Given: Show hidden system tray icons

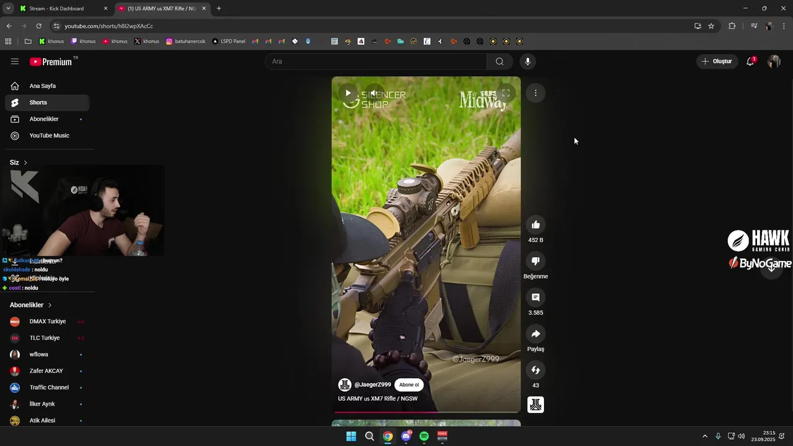Looking at the screenshot, I should coord(704,436).
